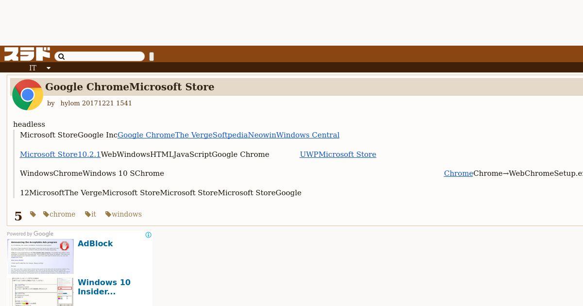
Task: Open The Verge source link
Action: pyautogui.click(x=194, y=135)
